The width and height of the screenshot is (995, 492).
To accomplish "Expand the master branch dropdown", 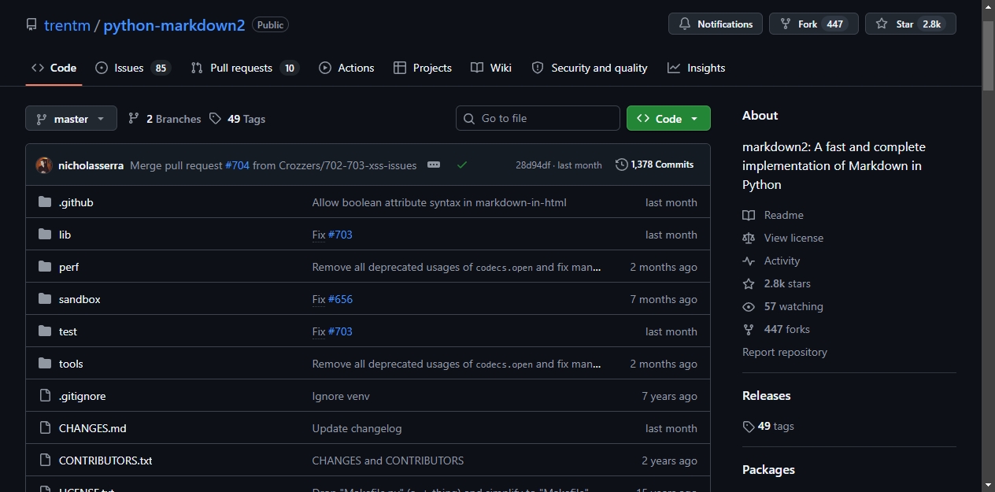I will point(71,118).
